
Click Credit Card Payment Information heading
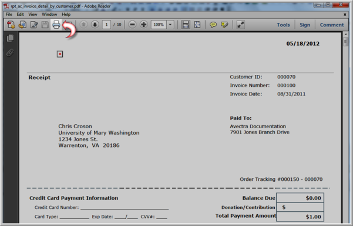pos(74,198)
